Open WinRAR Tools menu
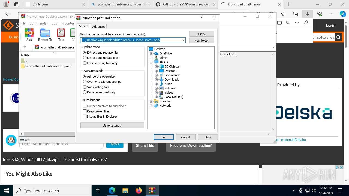 54,23
